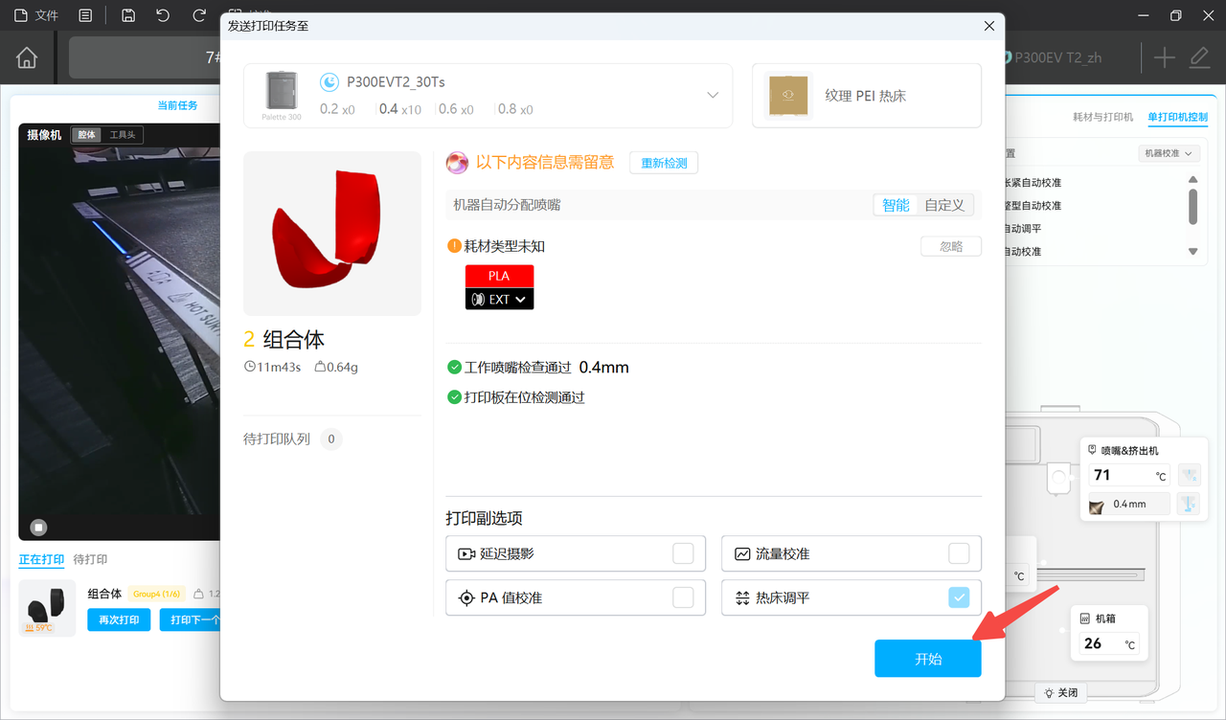
Task: Undo using the top toolbar arrow
Action: 163,15
